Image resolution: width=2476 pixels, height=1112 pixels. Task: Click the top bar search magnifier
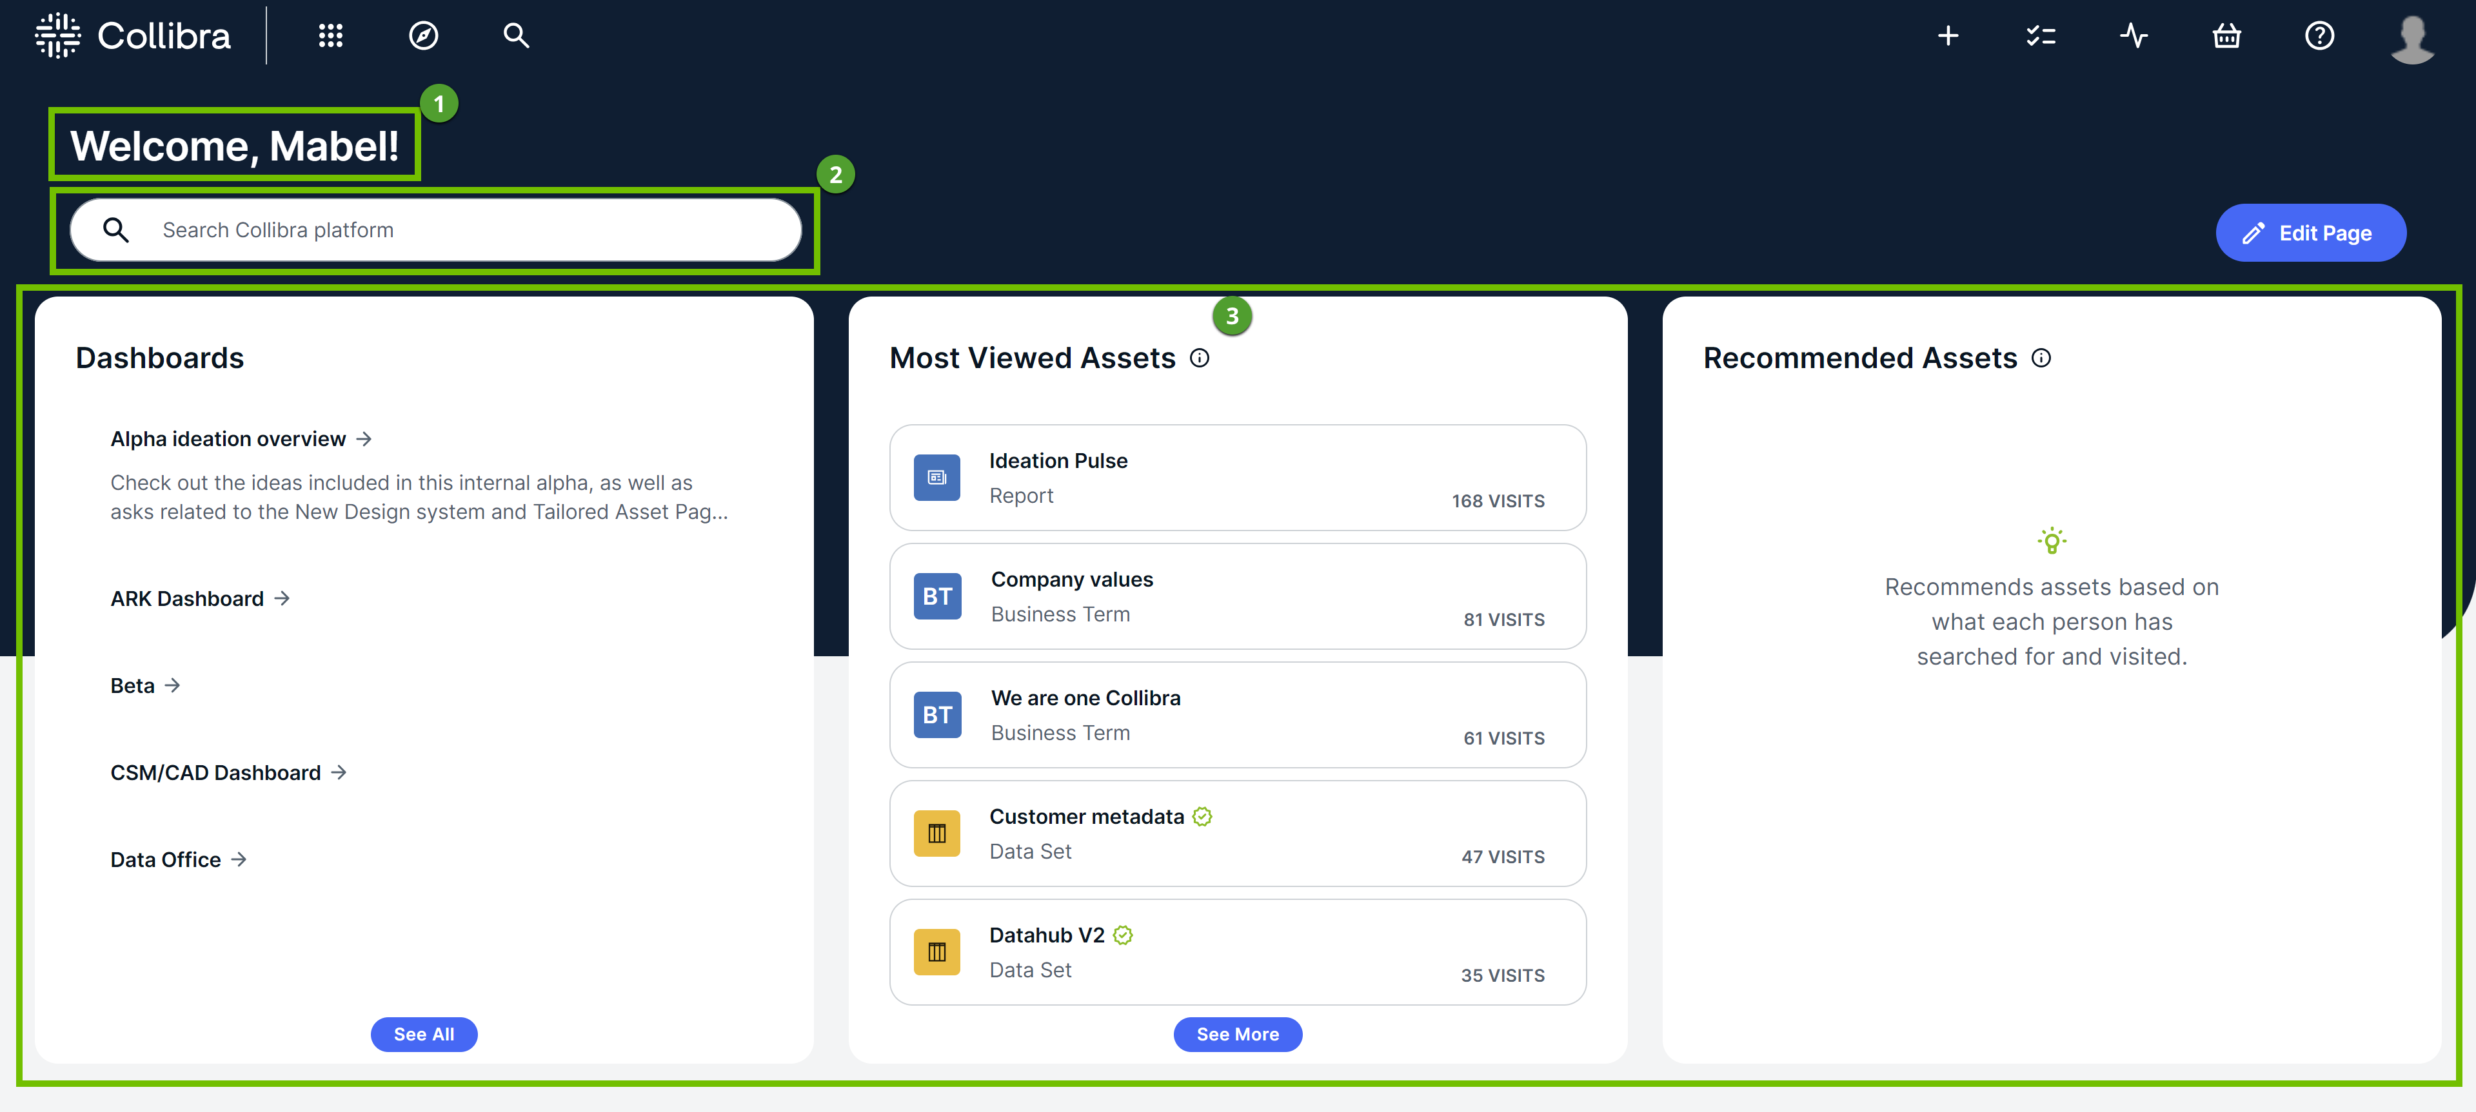(516, 35)
